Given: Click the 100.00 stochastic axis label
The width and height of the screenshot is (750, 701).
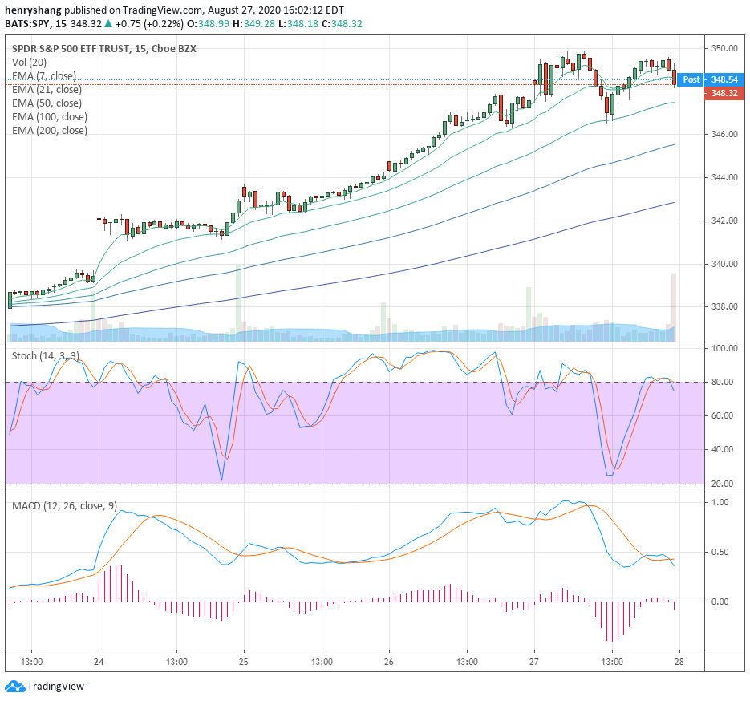Looking at the screenshot, I should pos(724,348).
